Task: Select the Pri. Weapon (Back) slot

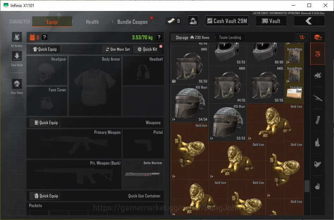Action: coord(74,174)
